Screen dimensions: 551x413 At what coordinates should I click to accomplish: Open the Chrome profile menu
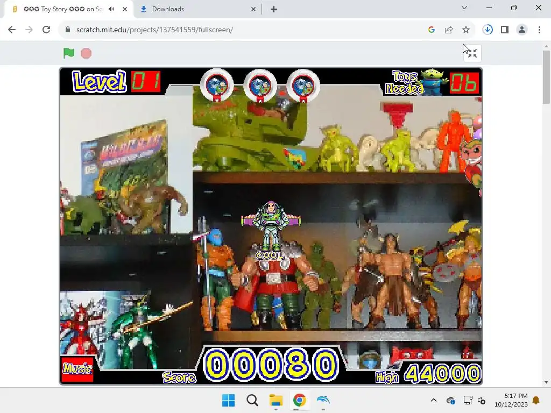522,30
